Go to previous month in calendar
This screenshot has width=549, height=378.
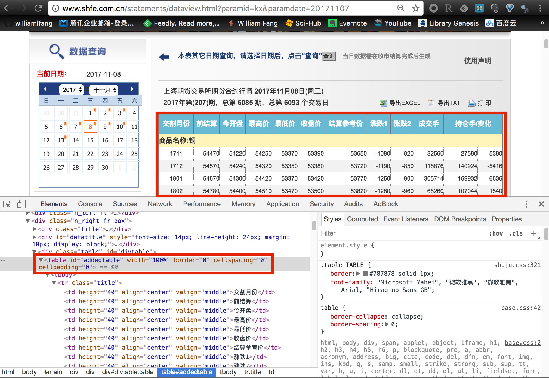[45, 89]
